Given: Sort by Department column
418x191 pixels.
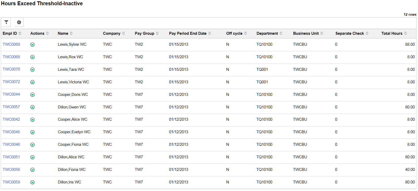Looking at the screenshot, I should pyautogui.click(x=269, y=33).
